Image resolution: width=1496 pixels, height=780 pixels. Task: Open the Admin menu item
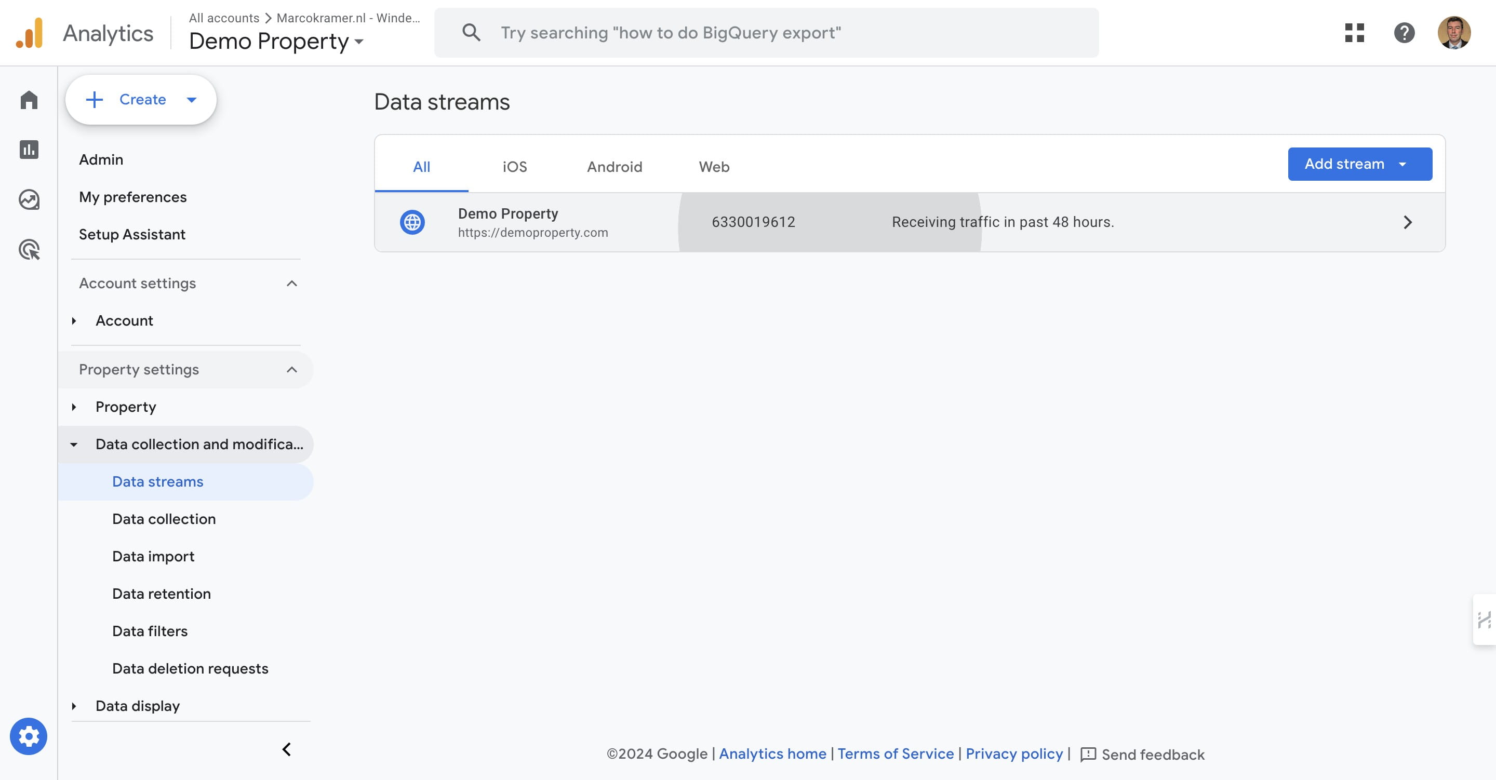click(x=101, y=160)
